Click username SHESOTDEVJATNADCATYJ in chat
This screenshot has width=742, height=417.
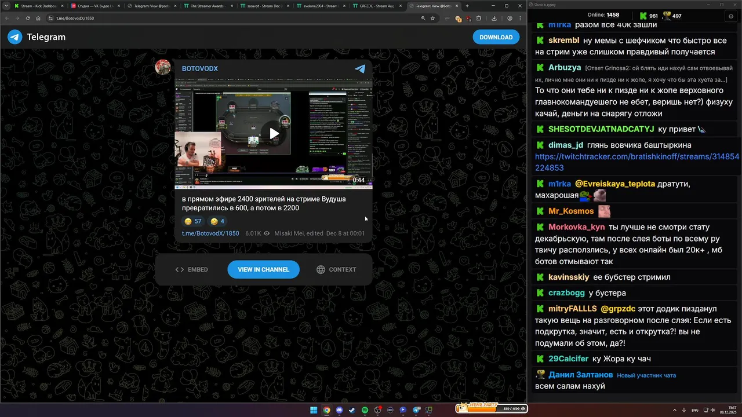pos(601,129)
